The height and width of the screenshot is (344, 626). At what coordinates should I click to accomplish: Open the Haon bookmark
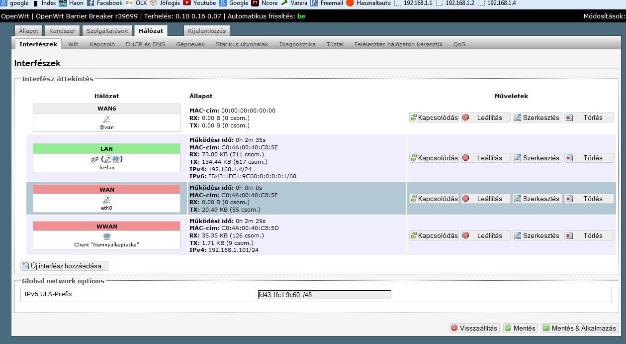(x=71, y=3)
